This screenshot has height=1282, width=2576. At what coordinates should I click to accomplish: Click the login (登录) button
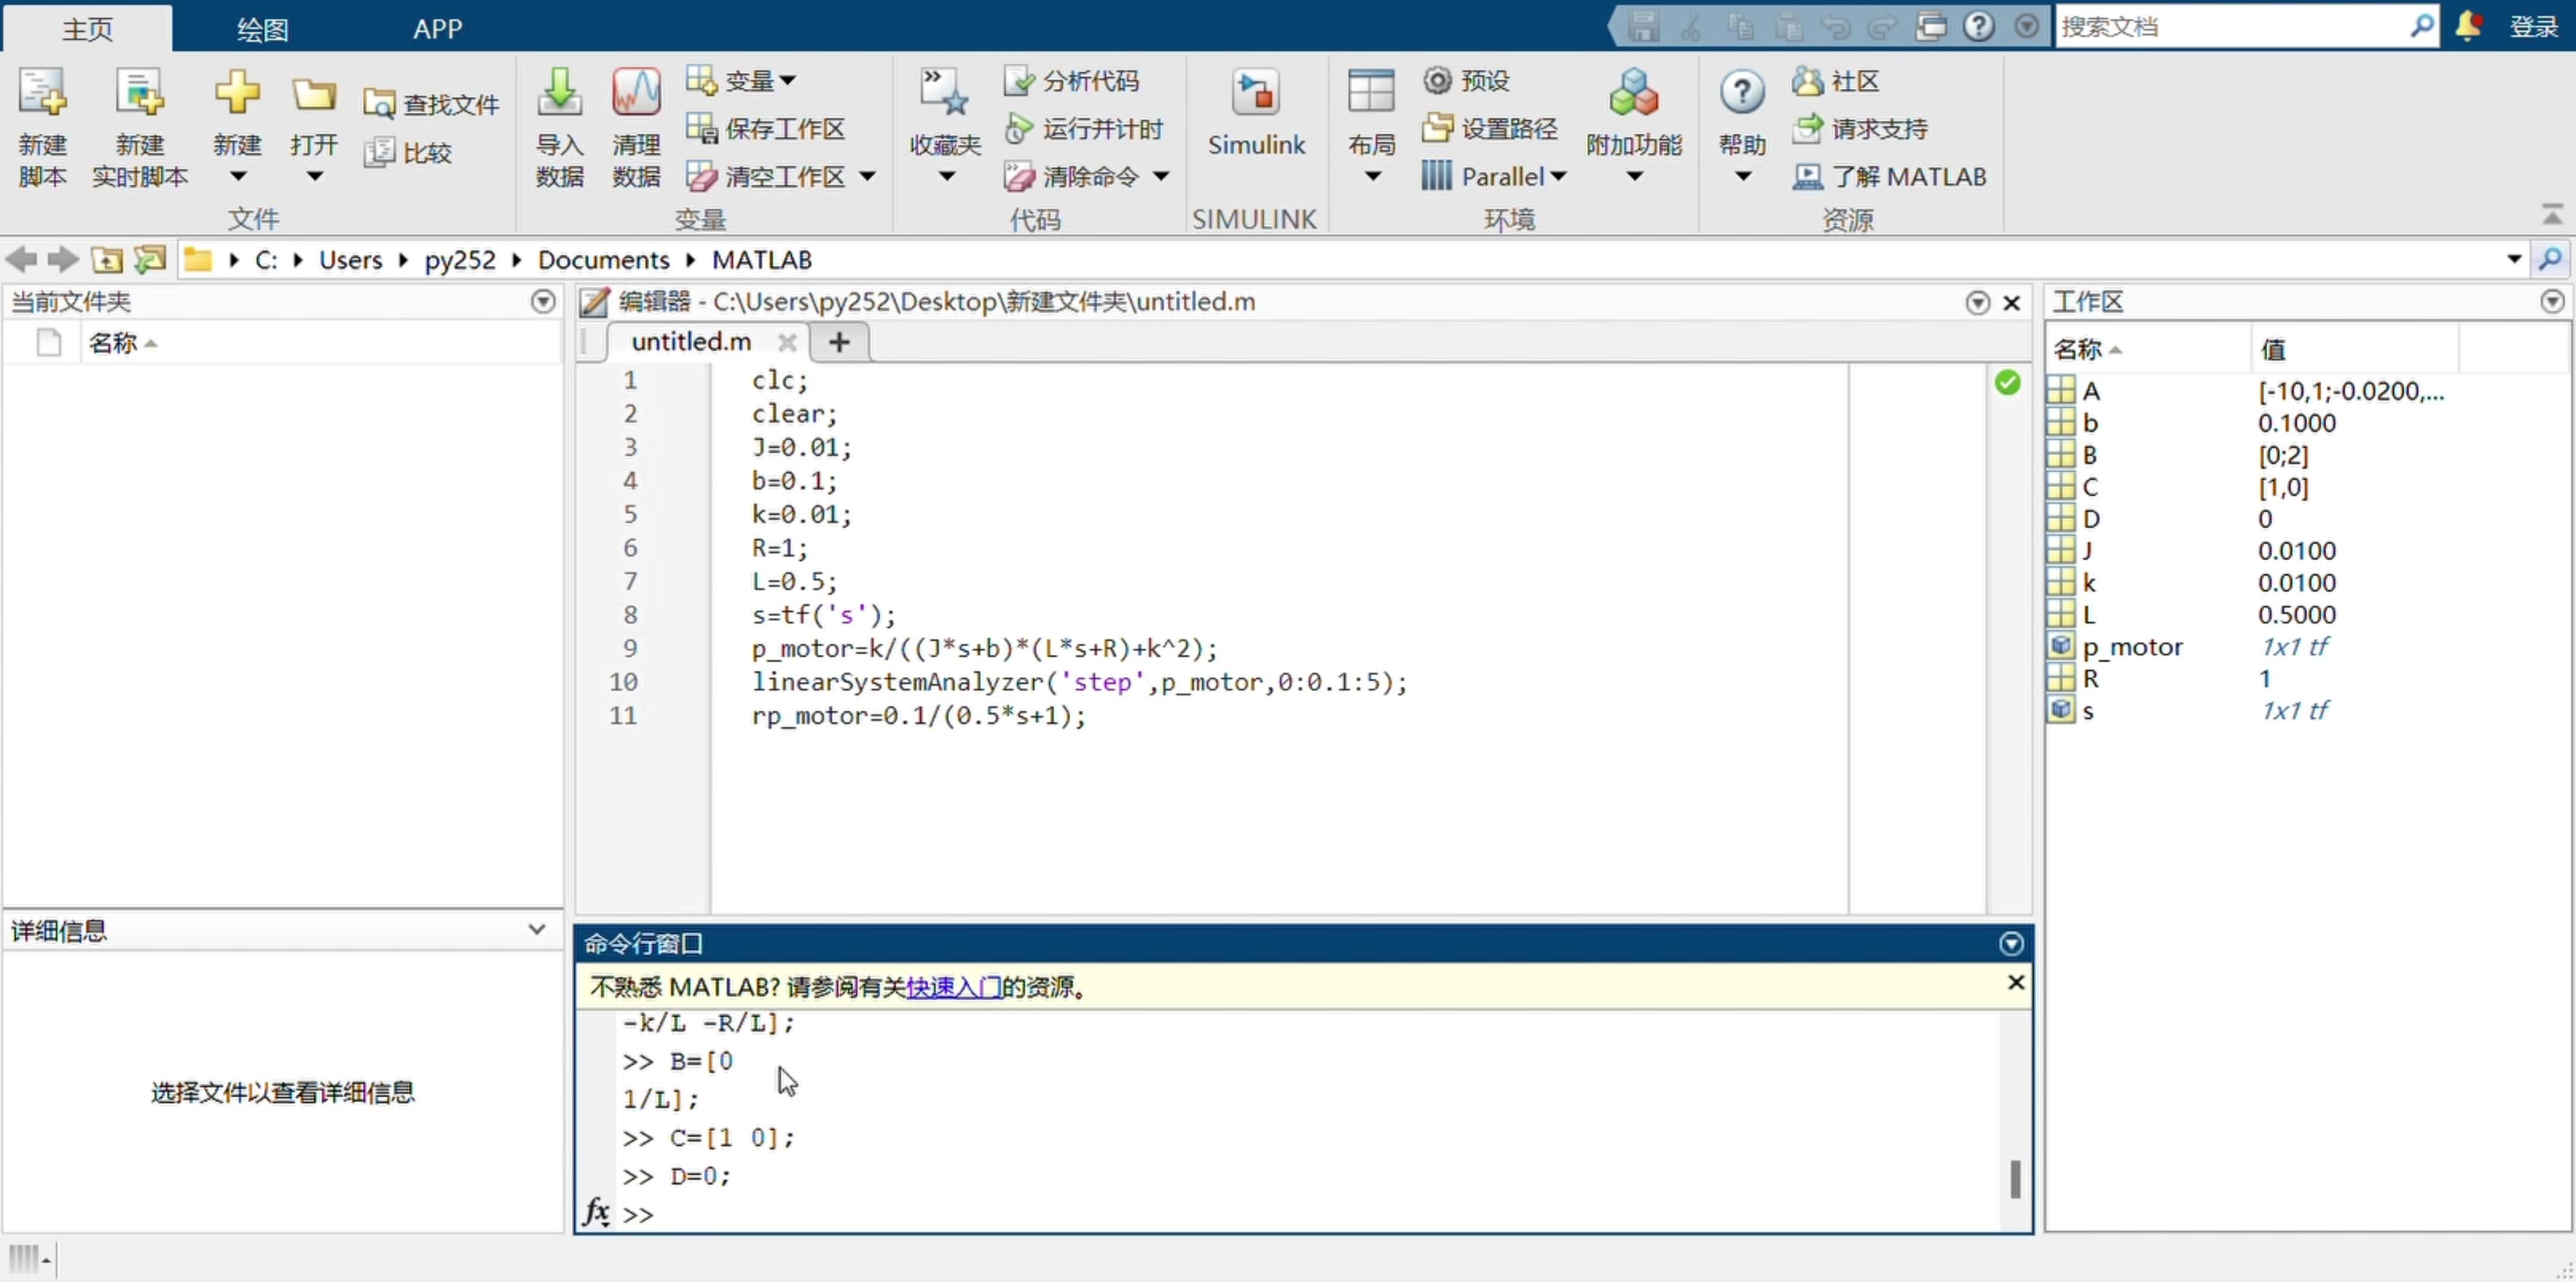click(x=2533, y=27)
